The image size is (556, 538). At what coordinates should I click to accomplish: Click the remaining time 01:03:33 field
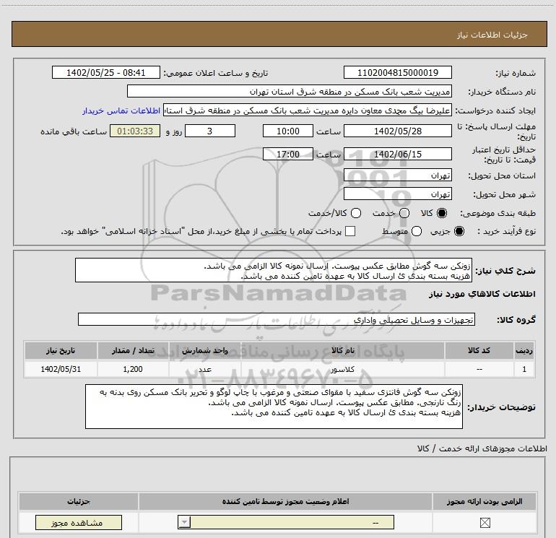tap(135, 131)
